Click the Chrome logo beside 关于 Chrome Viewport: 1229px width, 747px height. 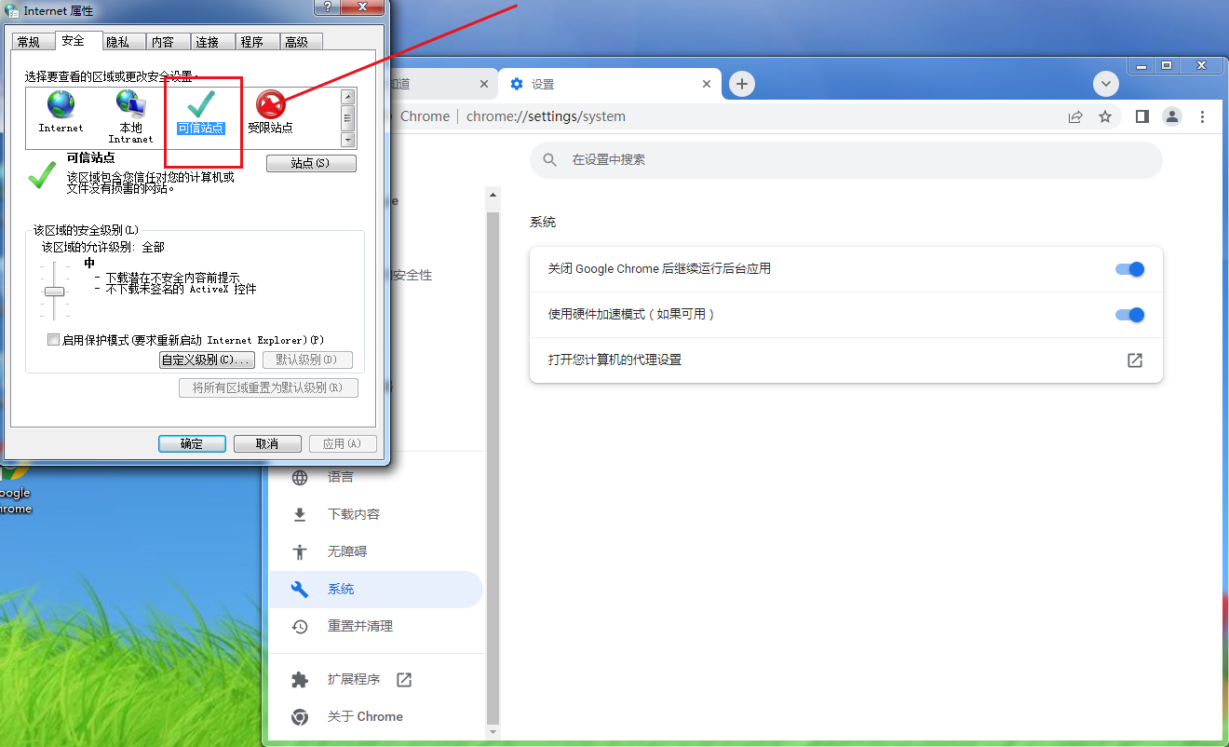point(300,717)
